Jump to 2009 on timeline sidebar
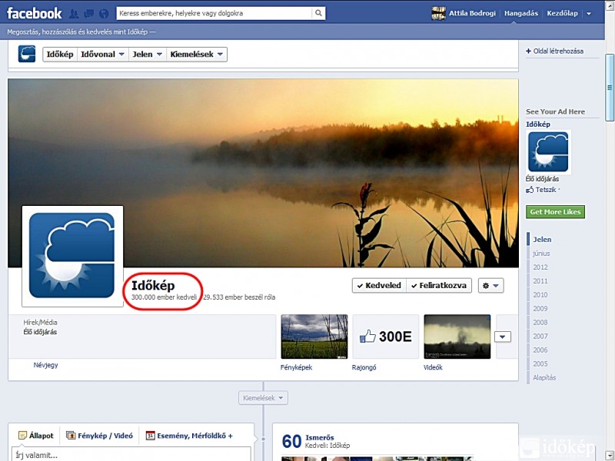The width and height of the screenshot is (615, 461). [540, 309]
